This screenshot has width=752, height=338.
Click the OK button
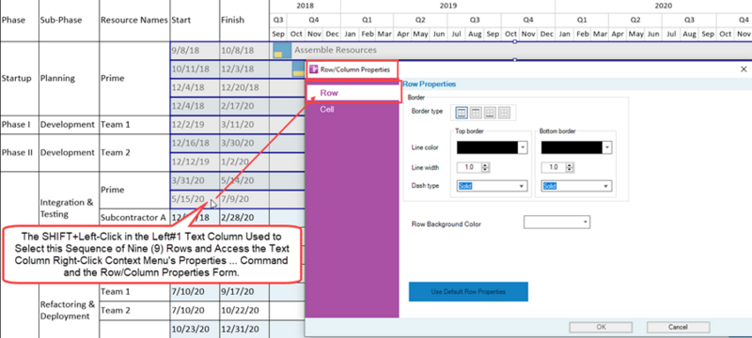click(x=601, y=327)
